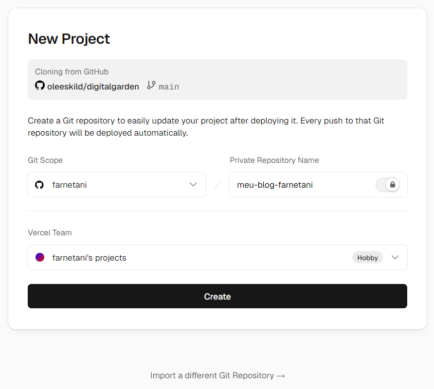
Task: Click the Cloning from GitHub label
Action: [72, 71]
